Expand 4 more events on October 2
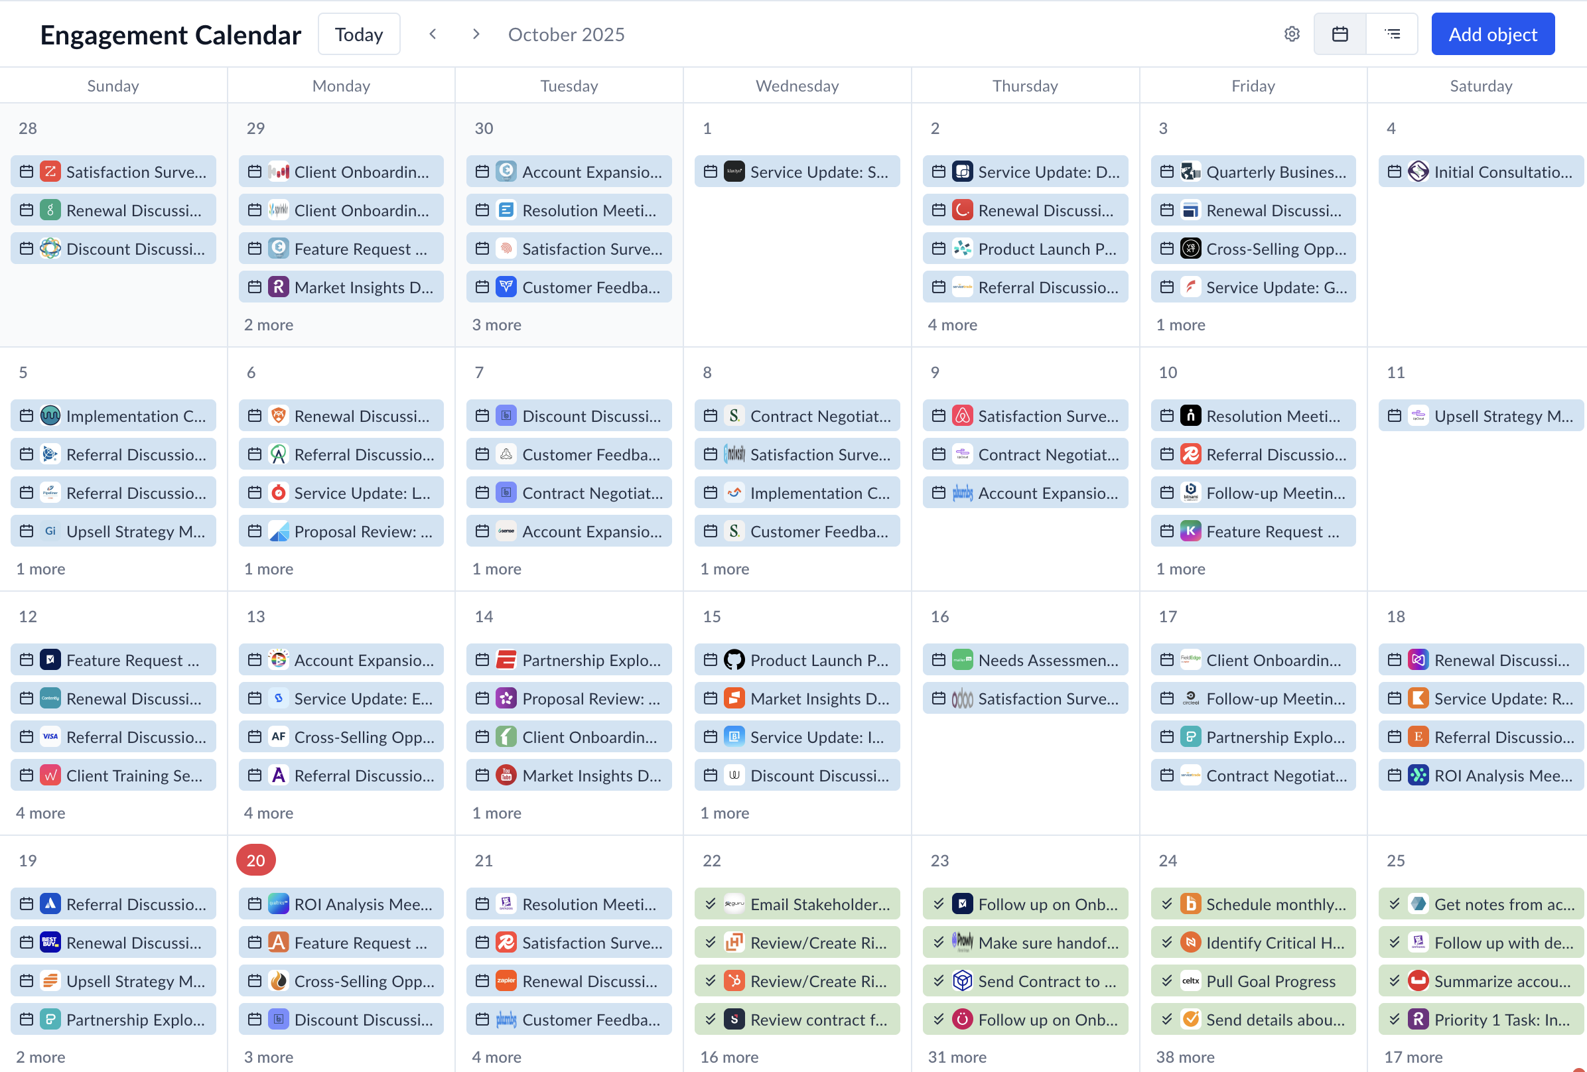Screen dimensions: 1587x1072 point(952,324)
